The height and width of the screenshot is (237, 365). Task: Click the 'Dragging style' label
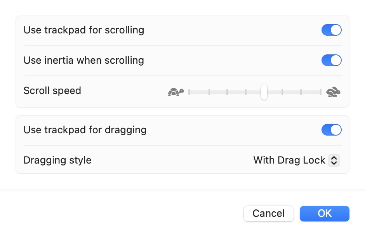57,160
